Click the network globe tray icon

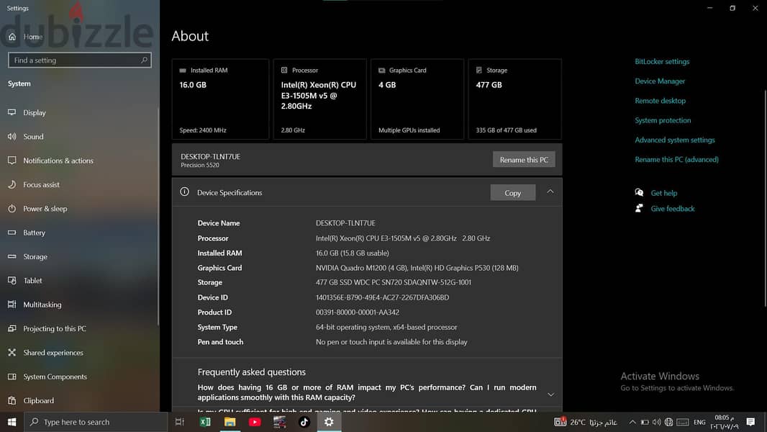pyautogui.click(x=668, y=422)
